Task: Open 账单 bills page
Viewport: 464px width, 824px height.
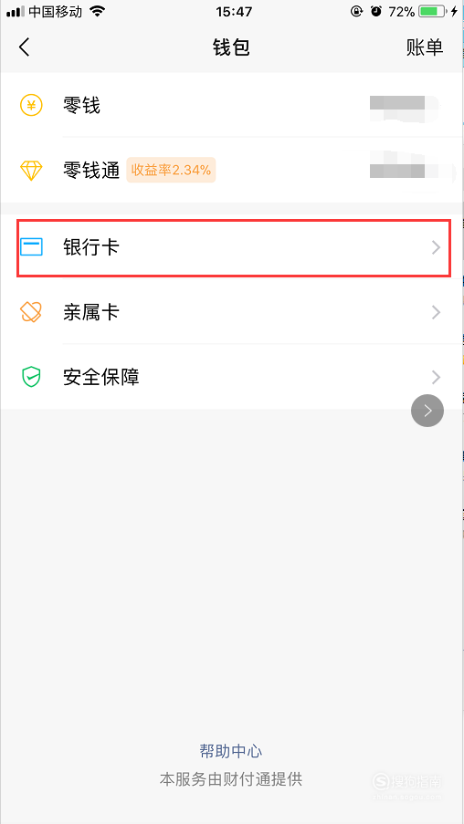Action: [425, 47]
